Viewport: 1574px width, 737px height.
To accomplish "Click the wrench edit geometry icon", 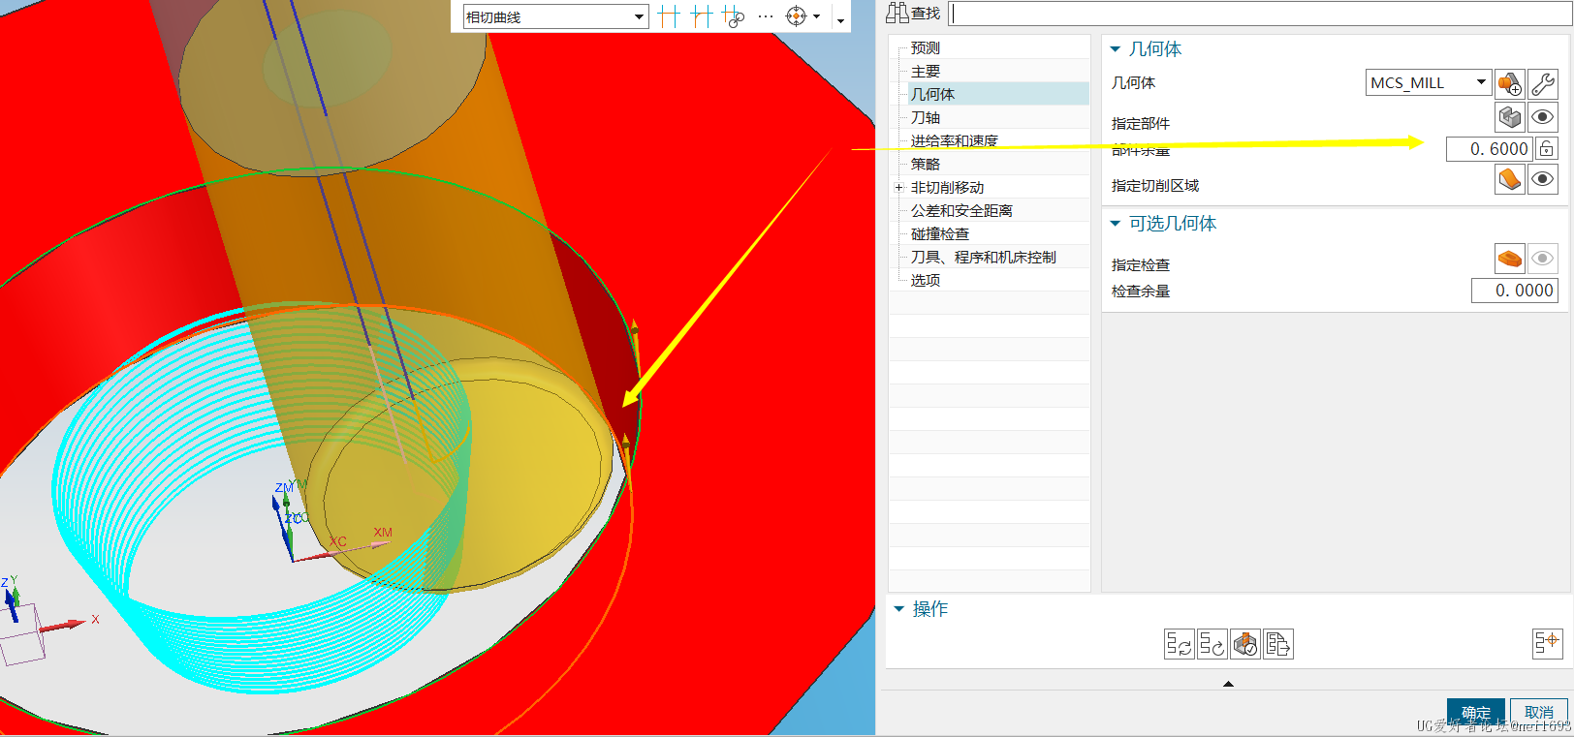I will (1543, 84).
